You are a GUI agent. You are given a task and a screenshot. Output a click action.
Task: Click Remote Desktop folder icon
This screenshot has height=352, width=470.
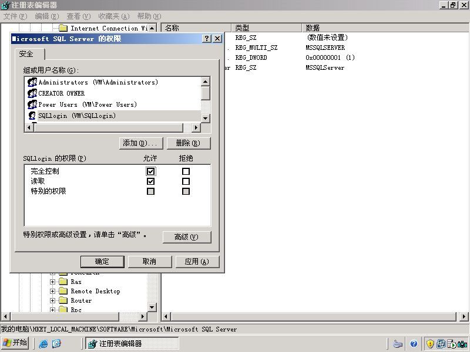(x=63, y=291)
